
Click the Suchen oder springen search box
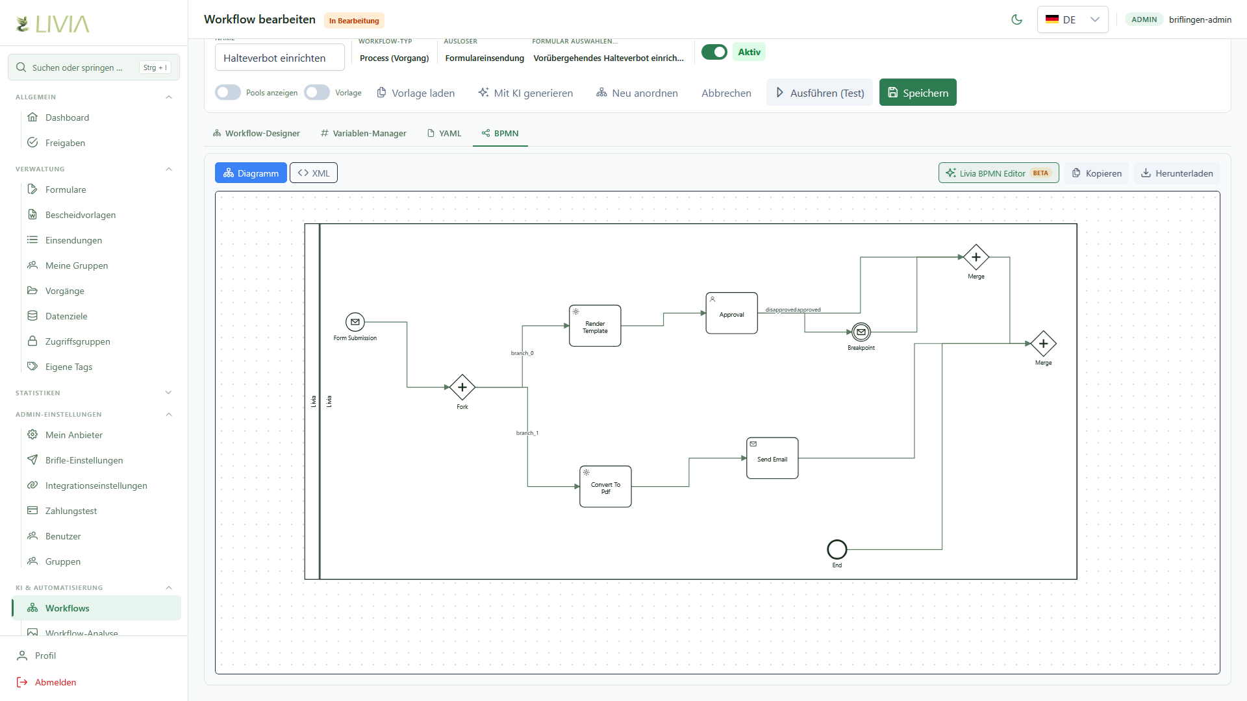[94, 68]
